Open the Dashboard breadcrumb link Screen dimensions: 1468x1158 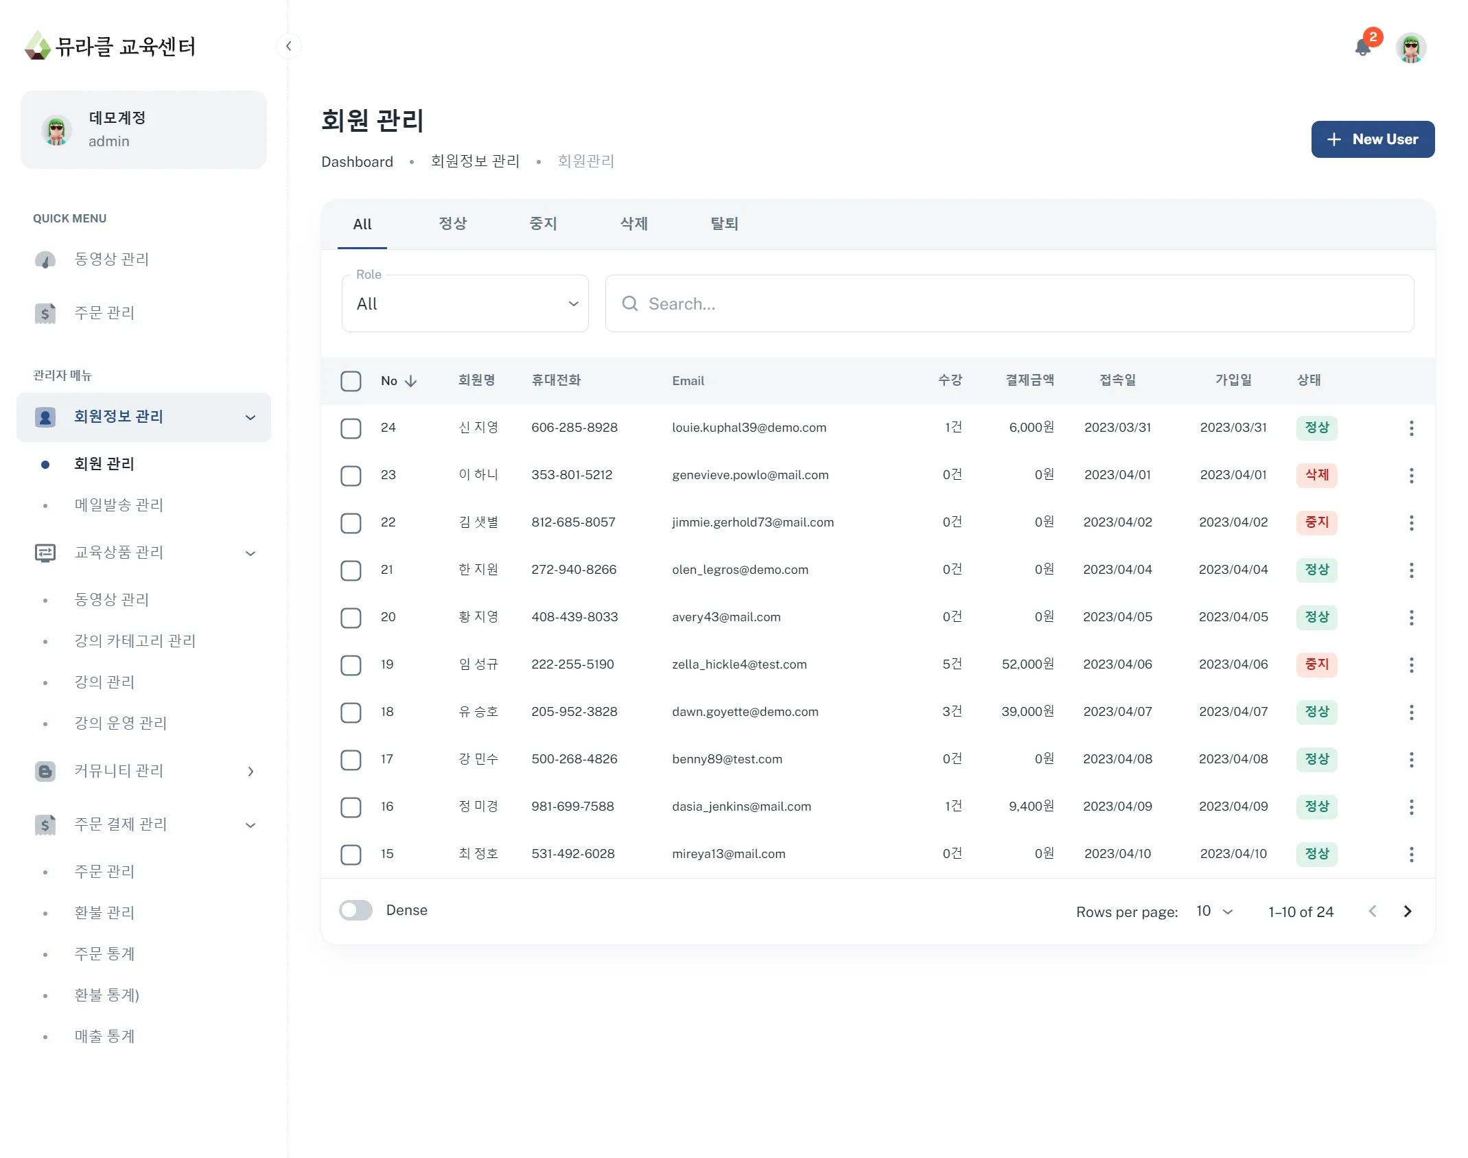click(x=357, y=161)
